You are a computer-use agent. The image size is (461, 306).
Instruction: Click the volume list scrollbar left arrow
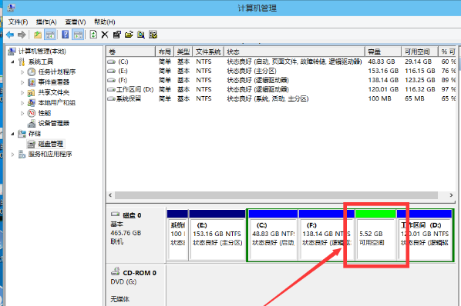pos(110,195)
